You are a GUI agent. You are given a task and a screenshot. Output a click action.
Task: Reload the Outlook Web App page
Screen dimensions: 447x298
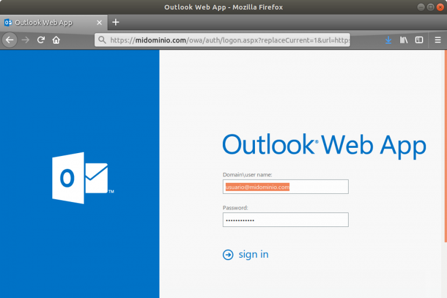(x=41, y=40)
